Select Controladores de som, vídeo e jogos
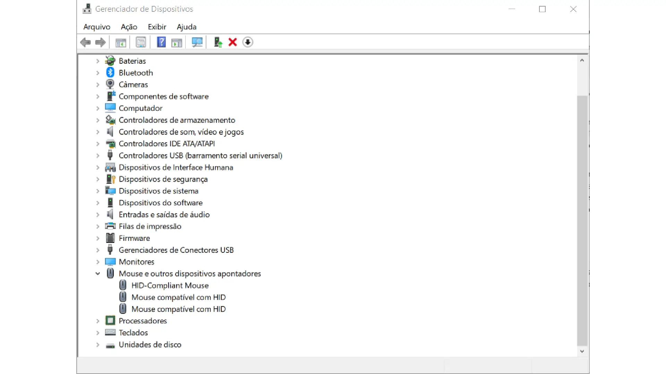666x374 pixels. (181, 132)
